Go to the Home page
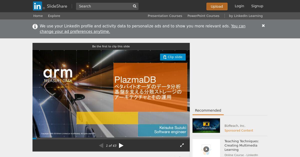Screen dimensions: 300x157 (x=38, y=16)
